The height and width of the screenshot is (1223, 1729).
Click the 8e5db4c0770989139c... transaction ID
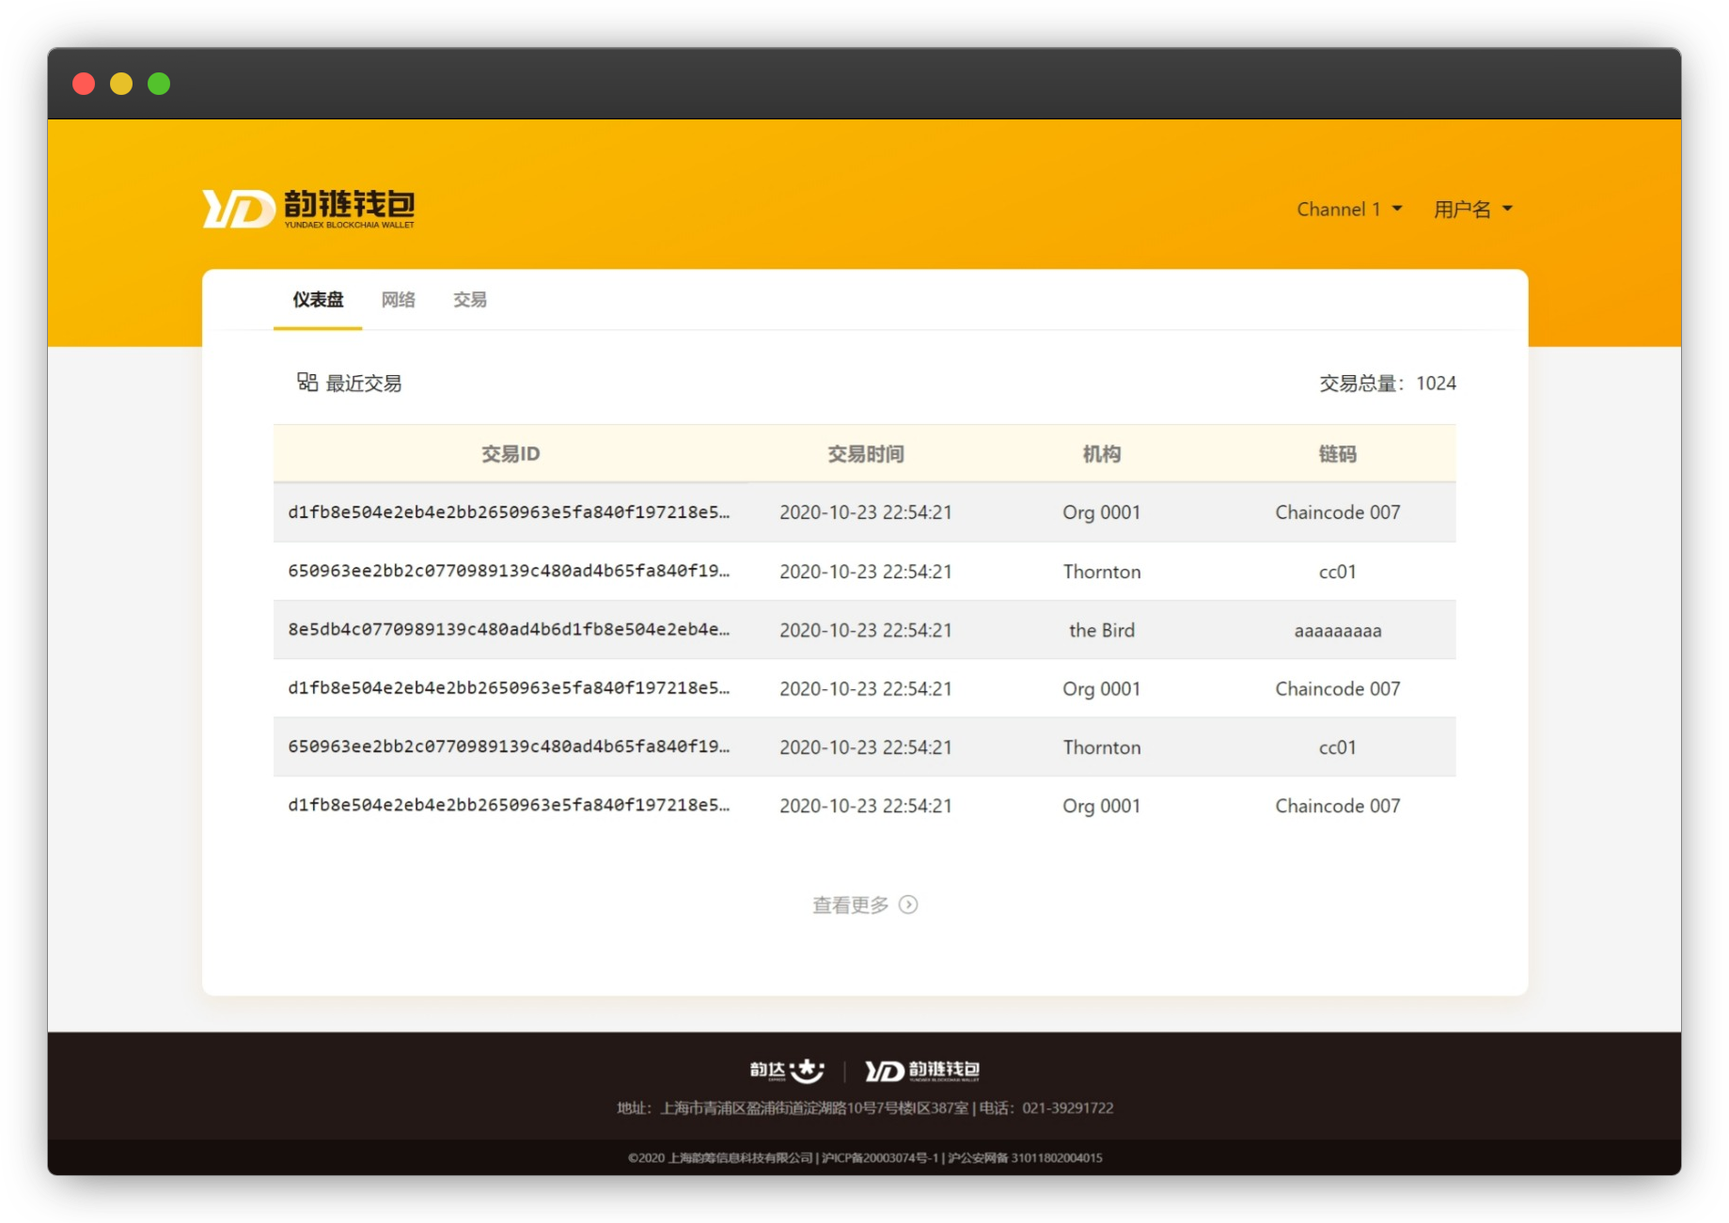point(509,629)
